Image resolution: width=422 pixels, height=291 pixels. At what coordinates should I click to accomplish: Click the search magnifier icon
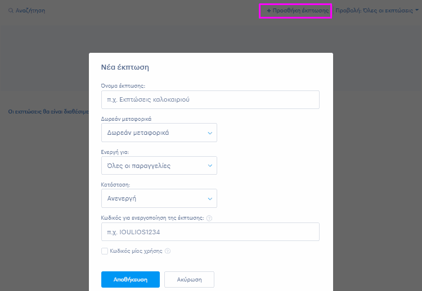(x=11, y=11)
